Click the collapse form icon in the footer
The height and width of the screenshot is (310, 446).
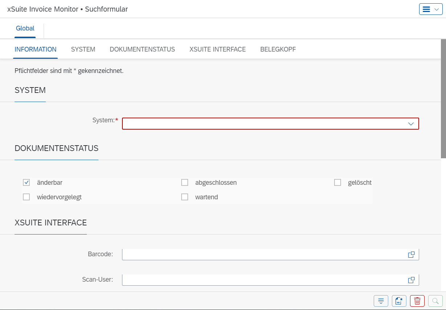pyautogui.click(x=381, y=301)
